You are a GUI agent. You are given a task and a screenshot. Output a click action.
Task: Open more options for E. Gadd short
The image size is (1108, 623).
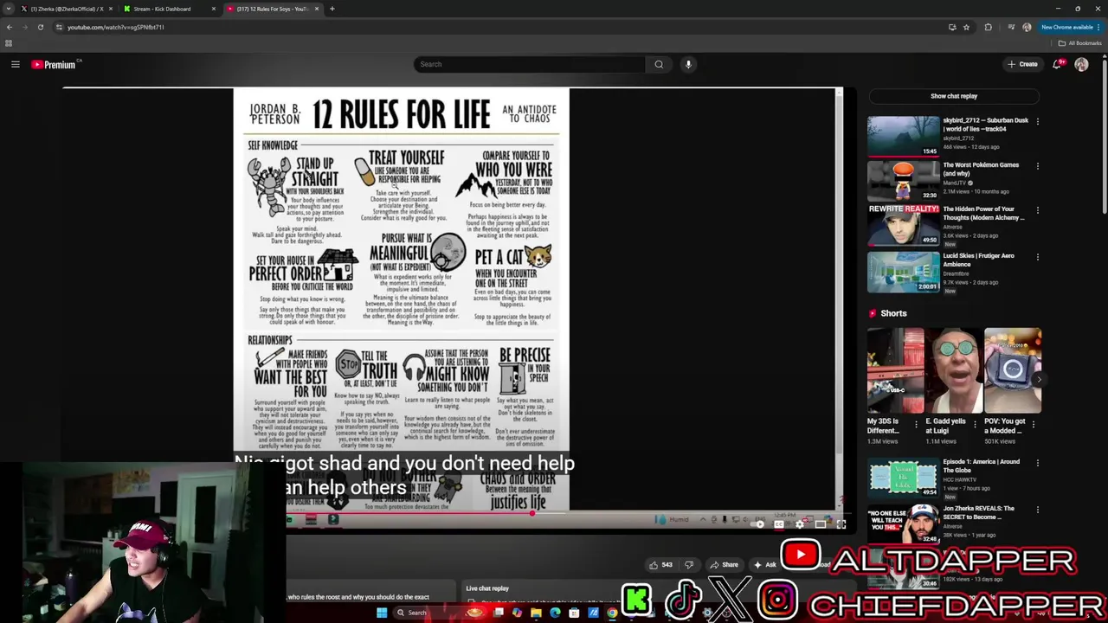[976, 425]
